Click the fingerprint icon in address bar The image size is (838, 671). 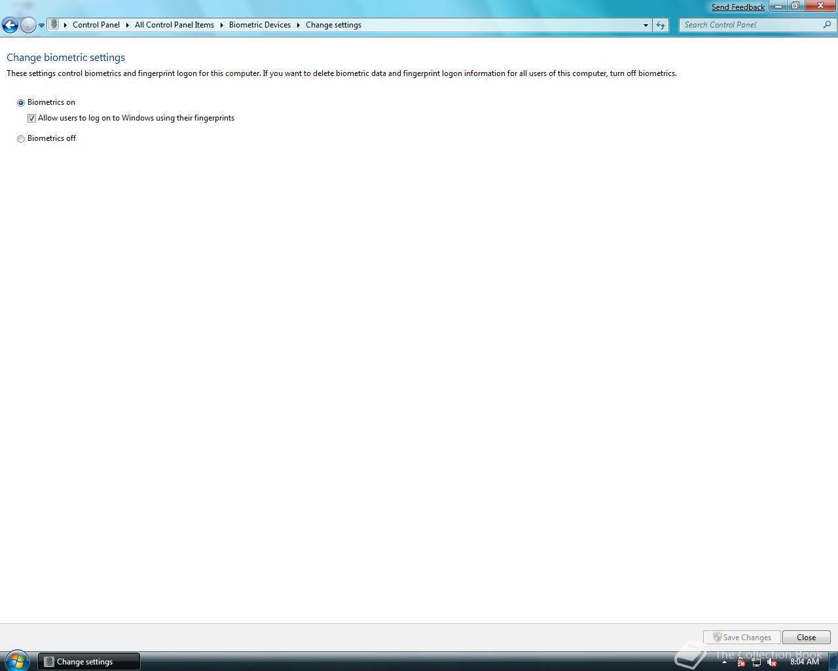(54, 24)
